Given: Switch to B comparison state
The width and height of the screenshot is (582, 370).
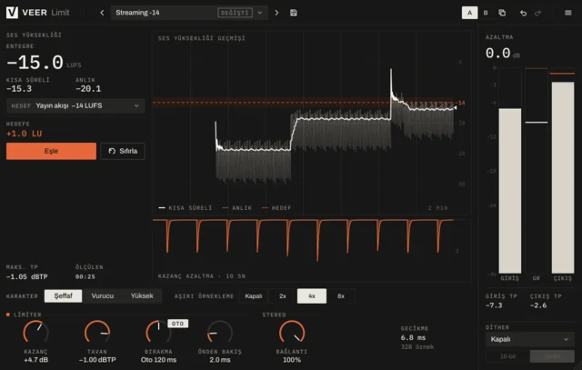Looking at the screenshot, I should (486, 13).
